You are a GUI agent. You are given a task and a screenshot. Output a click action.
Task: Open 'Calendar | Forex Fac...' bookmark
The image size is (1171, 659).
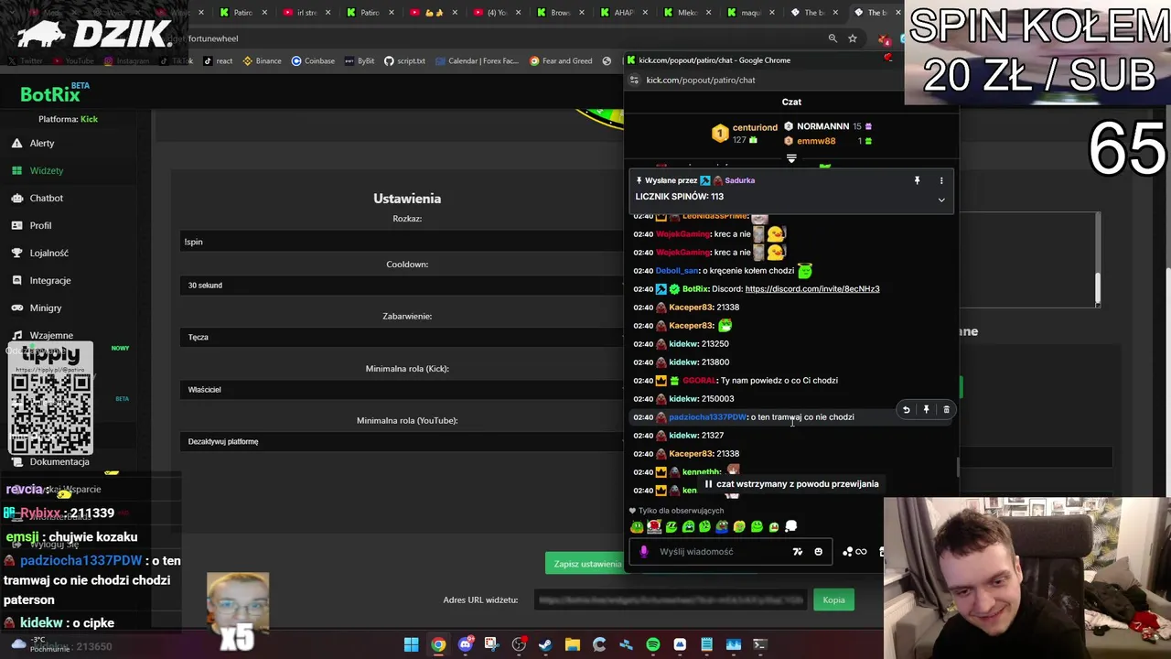coord(478,61)
